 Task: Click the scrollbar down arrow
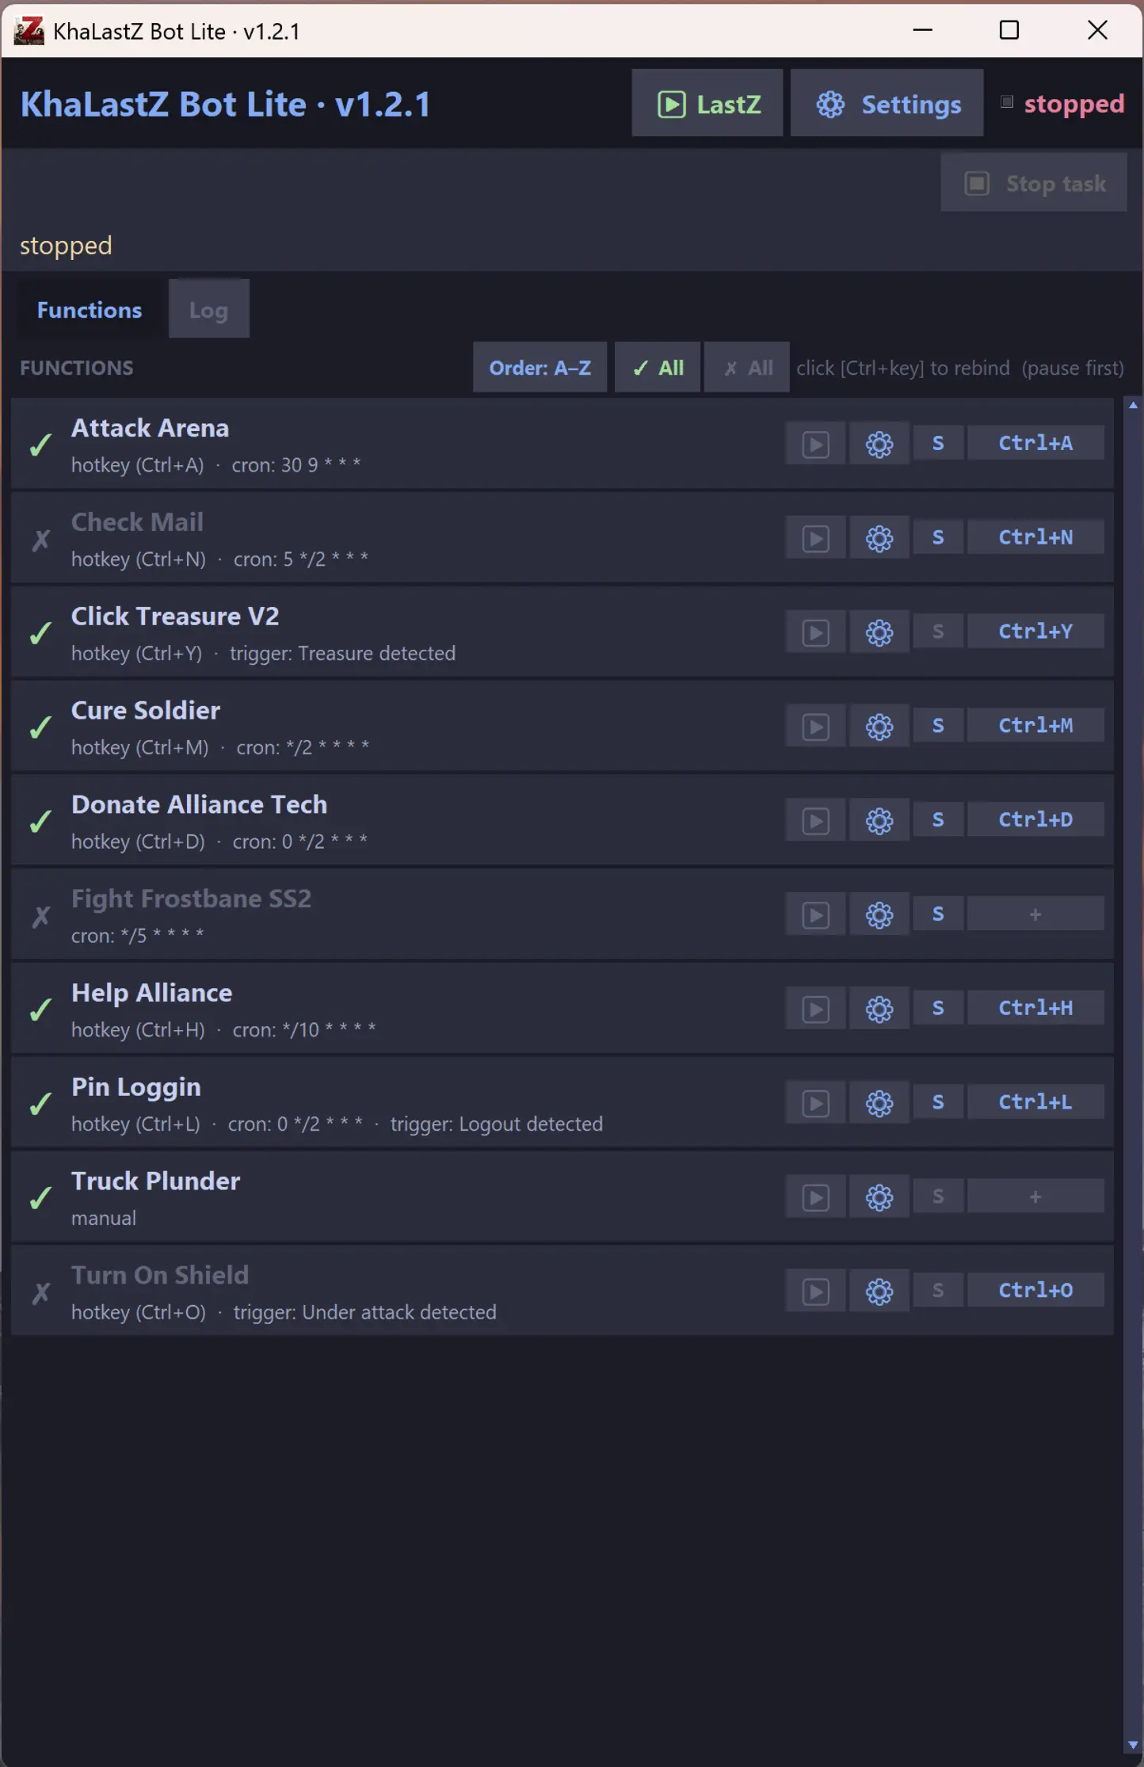[x=1133, y=1744]
